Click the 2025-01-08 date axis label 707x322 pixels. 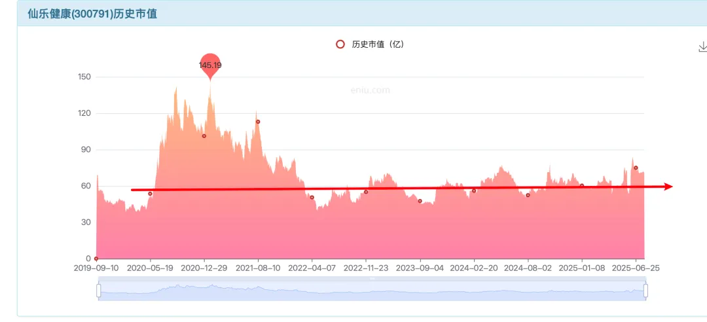click(x=582, y=268)
